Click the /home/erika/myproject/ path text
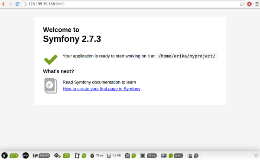Screen dimensions: 260x160 [x=187, y=56]
